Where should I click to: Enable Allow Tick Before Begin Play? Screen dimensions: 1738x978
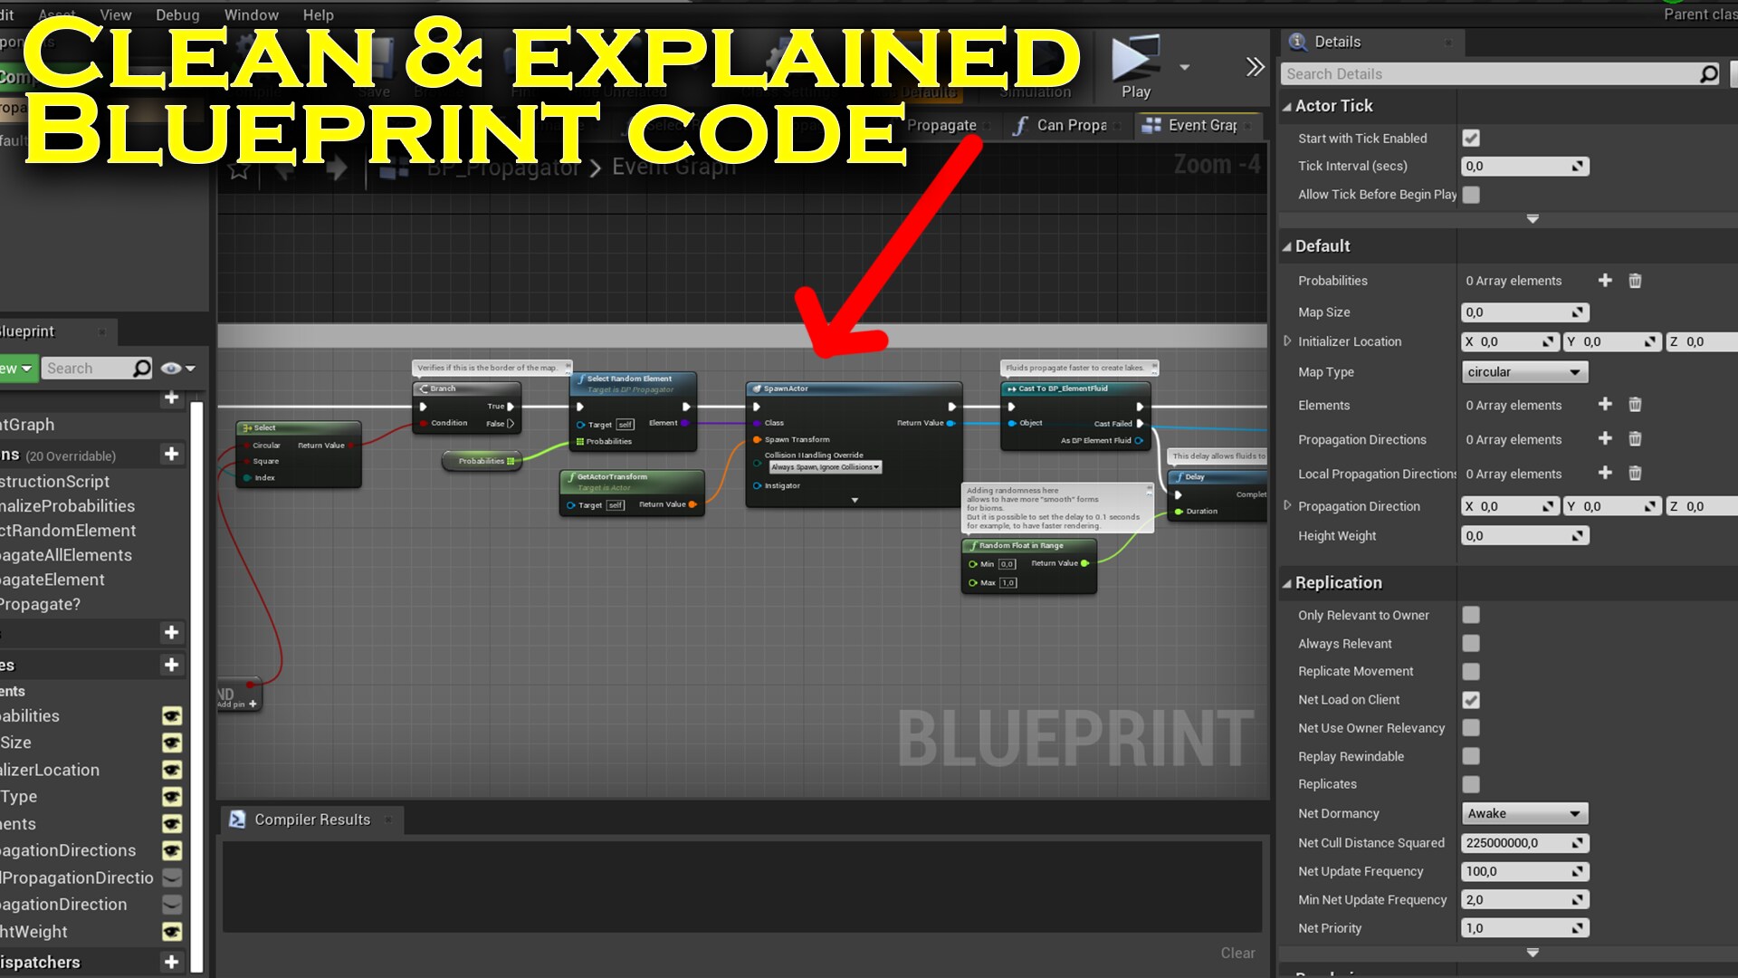pos(1470,194)
